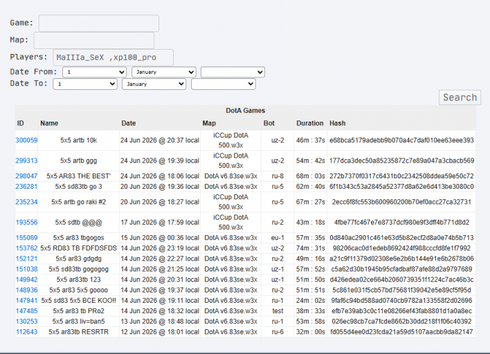
Task: Expand the Date To month dropdown
Action: pyautogui.click(x=154, y=84)
